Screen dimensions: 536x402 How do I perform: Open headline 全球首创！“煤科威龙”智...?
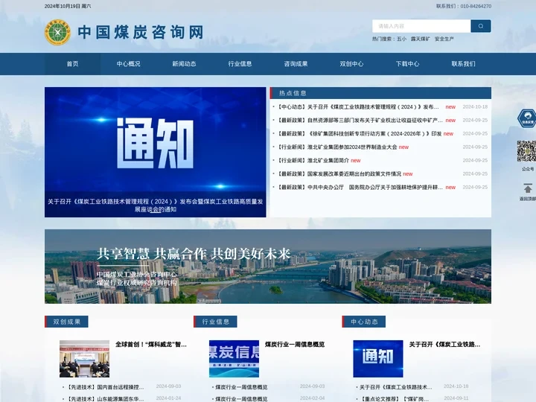[x=151, y=344]
